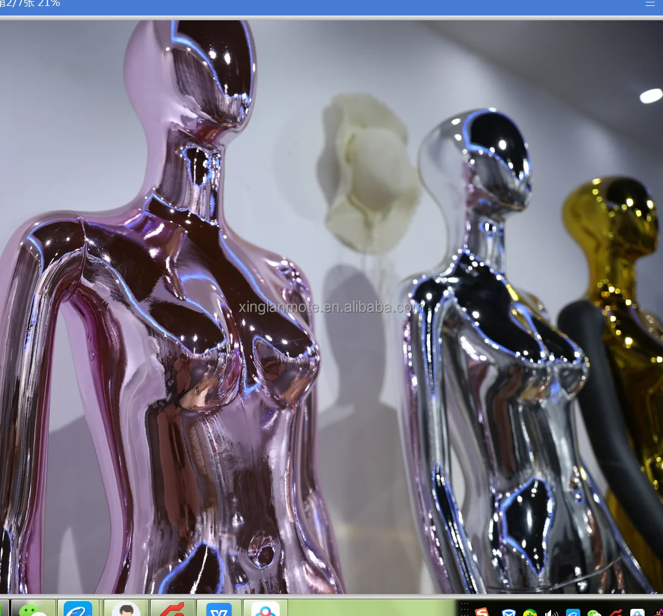The image size is (663, 616).
Task: Click the green WeChat icon in system tray
Action: (x=593, y=612)
